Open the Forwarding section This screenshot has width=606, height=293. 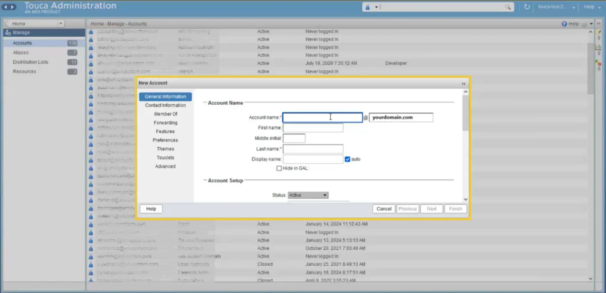pyautogui.click(x=166, y=123)
